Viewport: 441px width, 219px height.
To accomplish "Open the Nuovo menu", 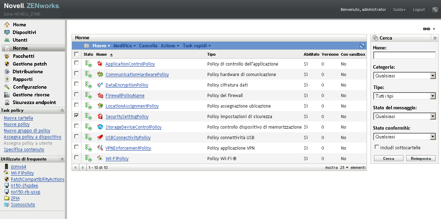I will (101, 46).
